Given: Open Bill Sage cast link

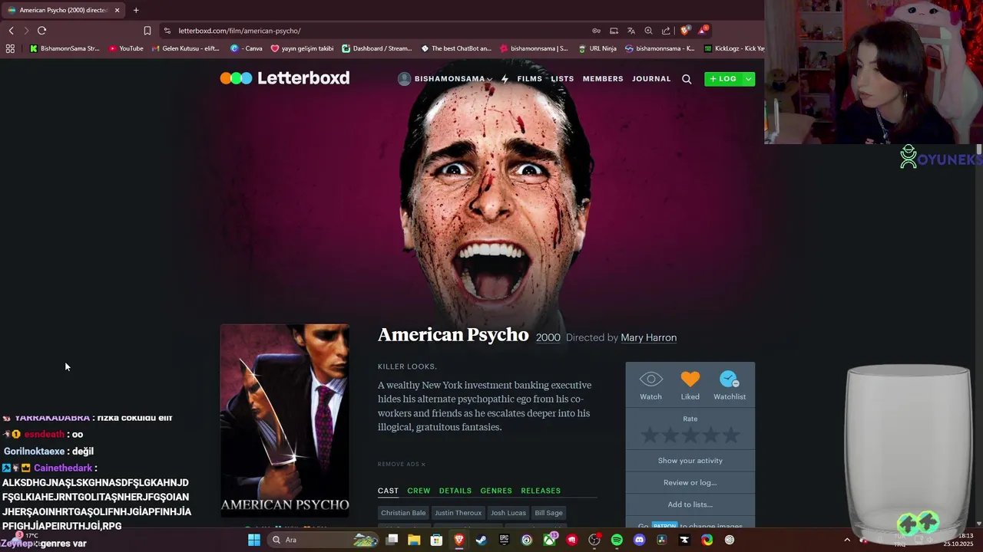Looking at the screenshot, I should click(x=548, y=513).
